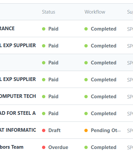The height and width of the screenshot is (153, 133).
Task: Select the Draft status label
Action: [55, 130]
